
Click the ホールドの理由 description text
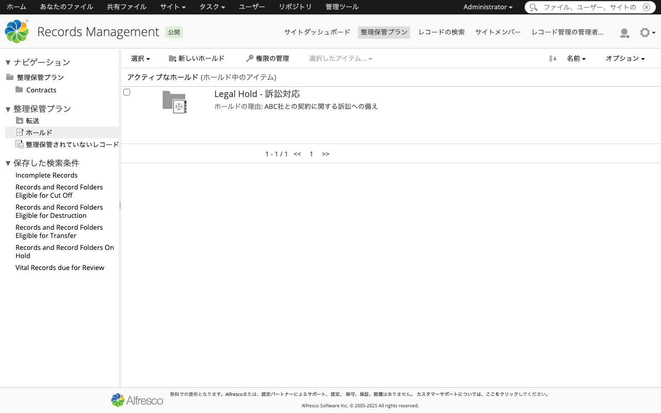click(x=296, y=107)
